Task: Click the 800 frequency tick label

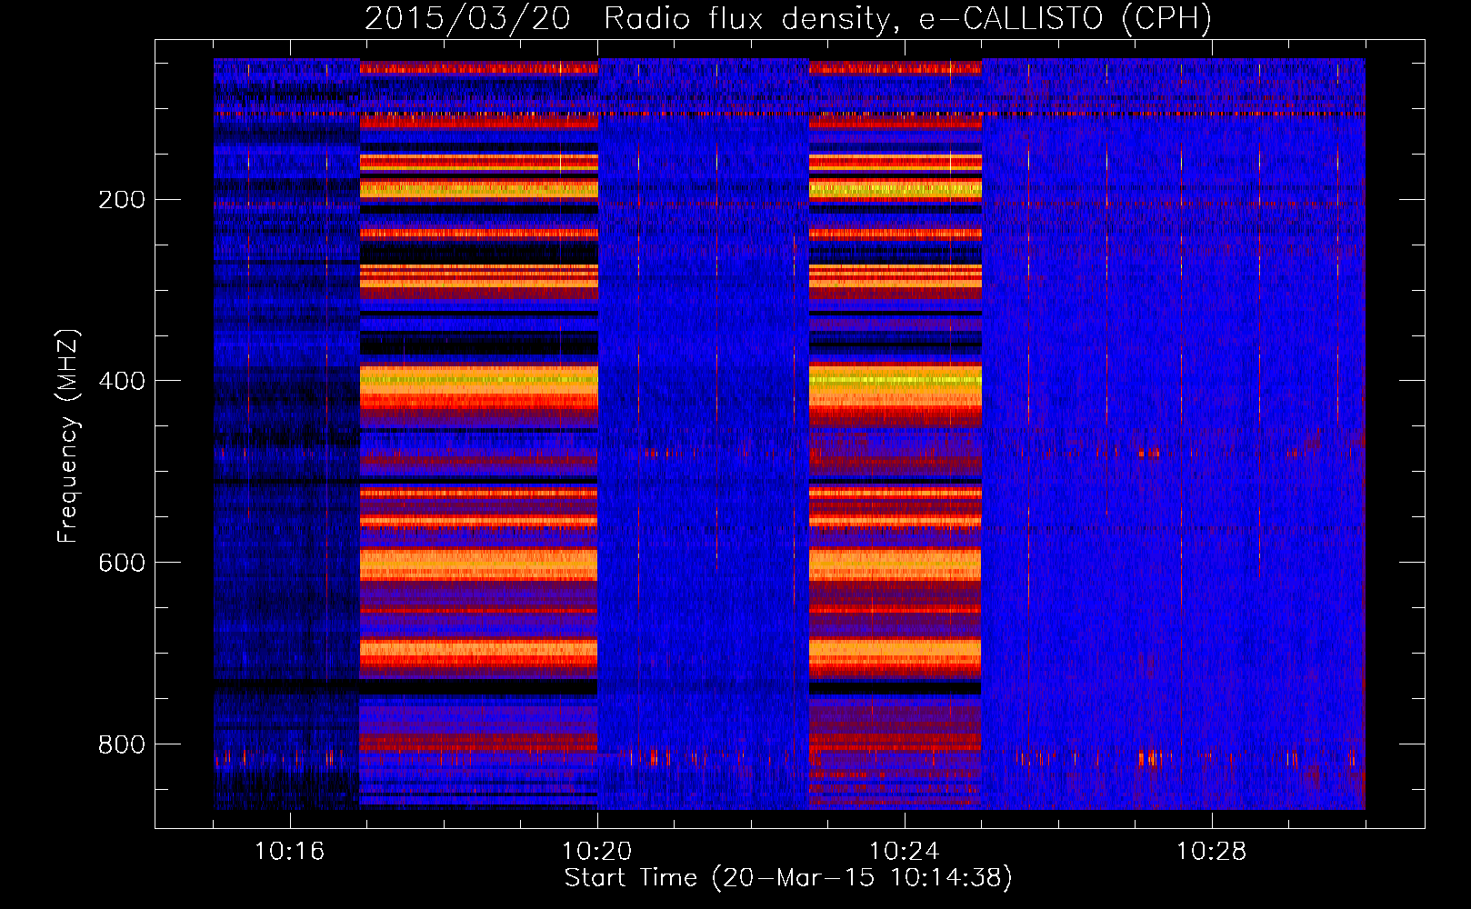Action: [121, 744]
